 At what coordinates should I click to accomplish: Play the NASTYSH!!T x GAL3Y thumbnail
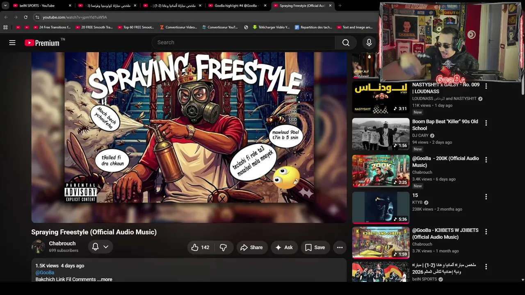(381, 97)
